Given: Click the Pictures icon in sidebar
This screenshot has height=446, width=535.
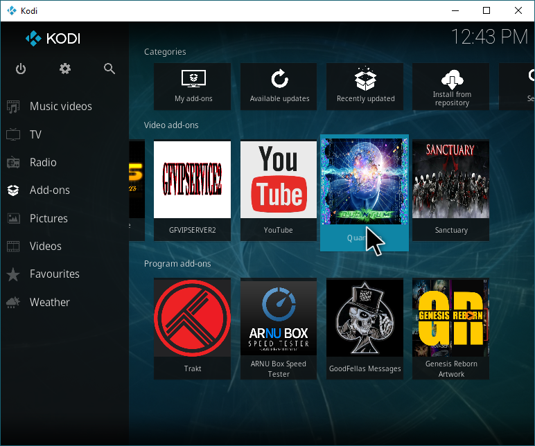Looking at the screenshot, I should pos(13,218).
